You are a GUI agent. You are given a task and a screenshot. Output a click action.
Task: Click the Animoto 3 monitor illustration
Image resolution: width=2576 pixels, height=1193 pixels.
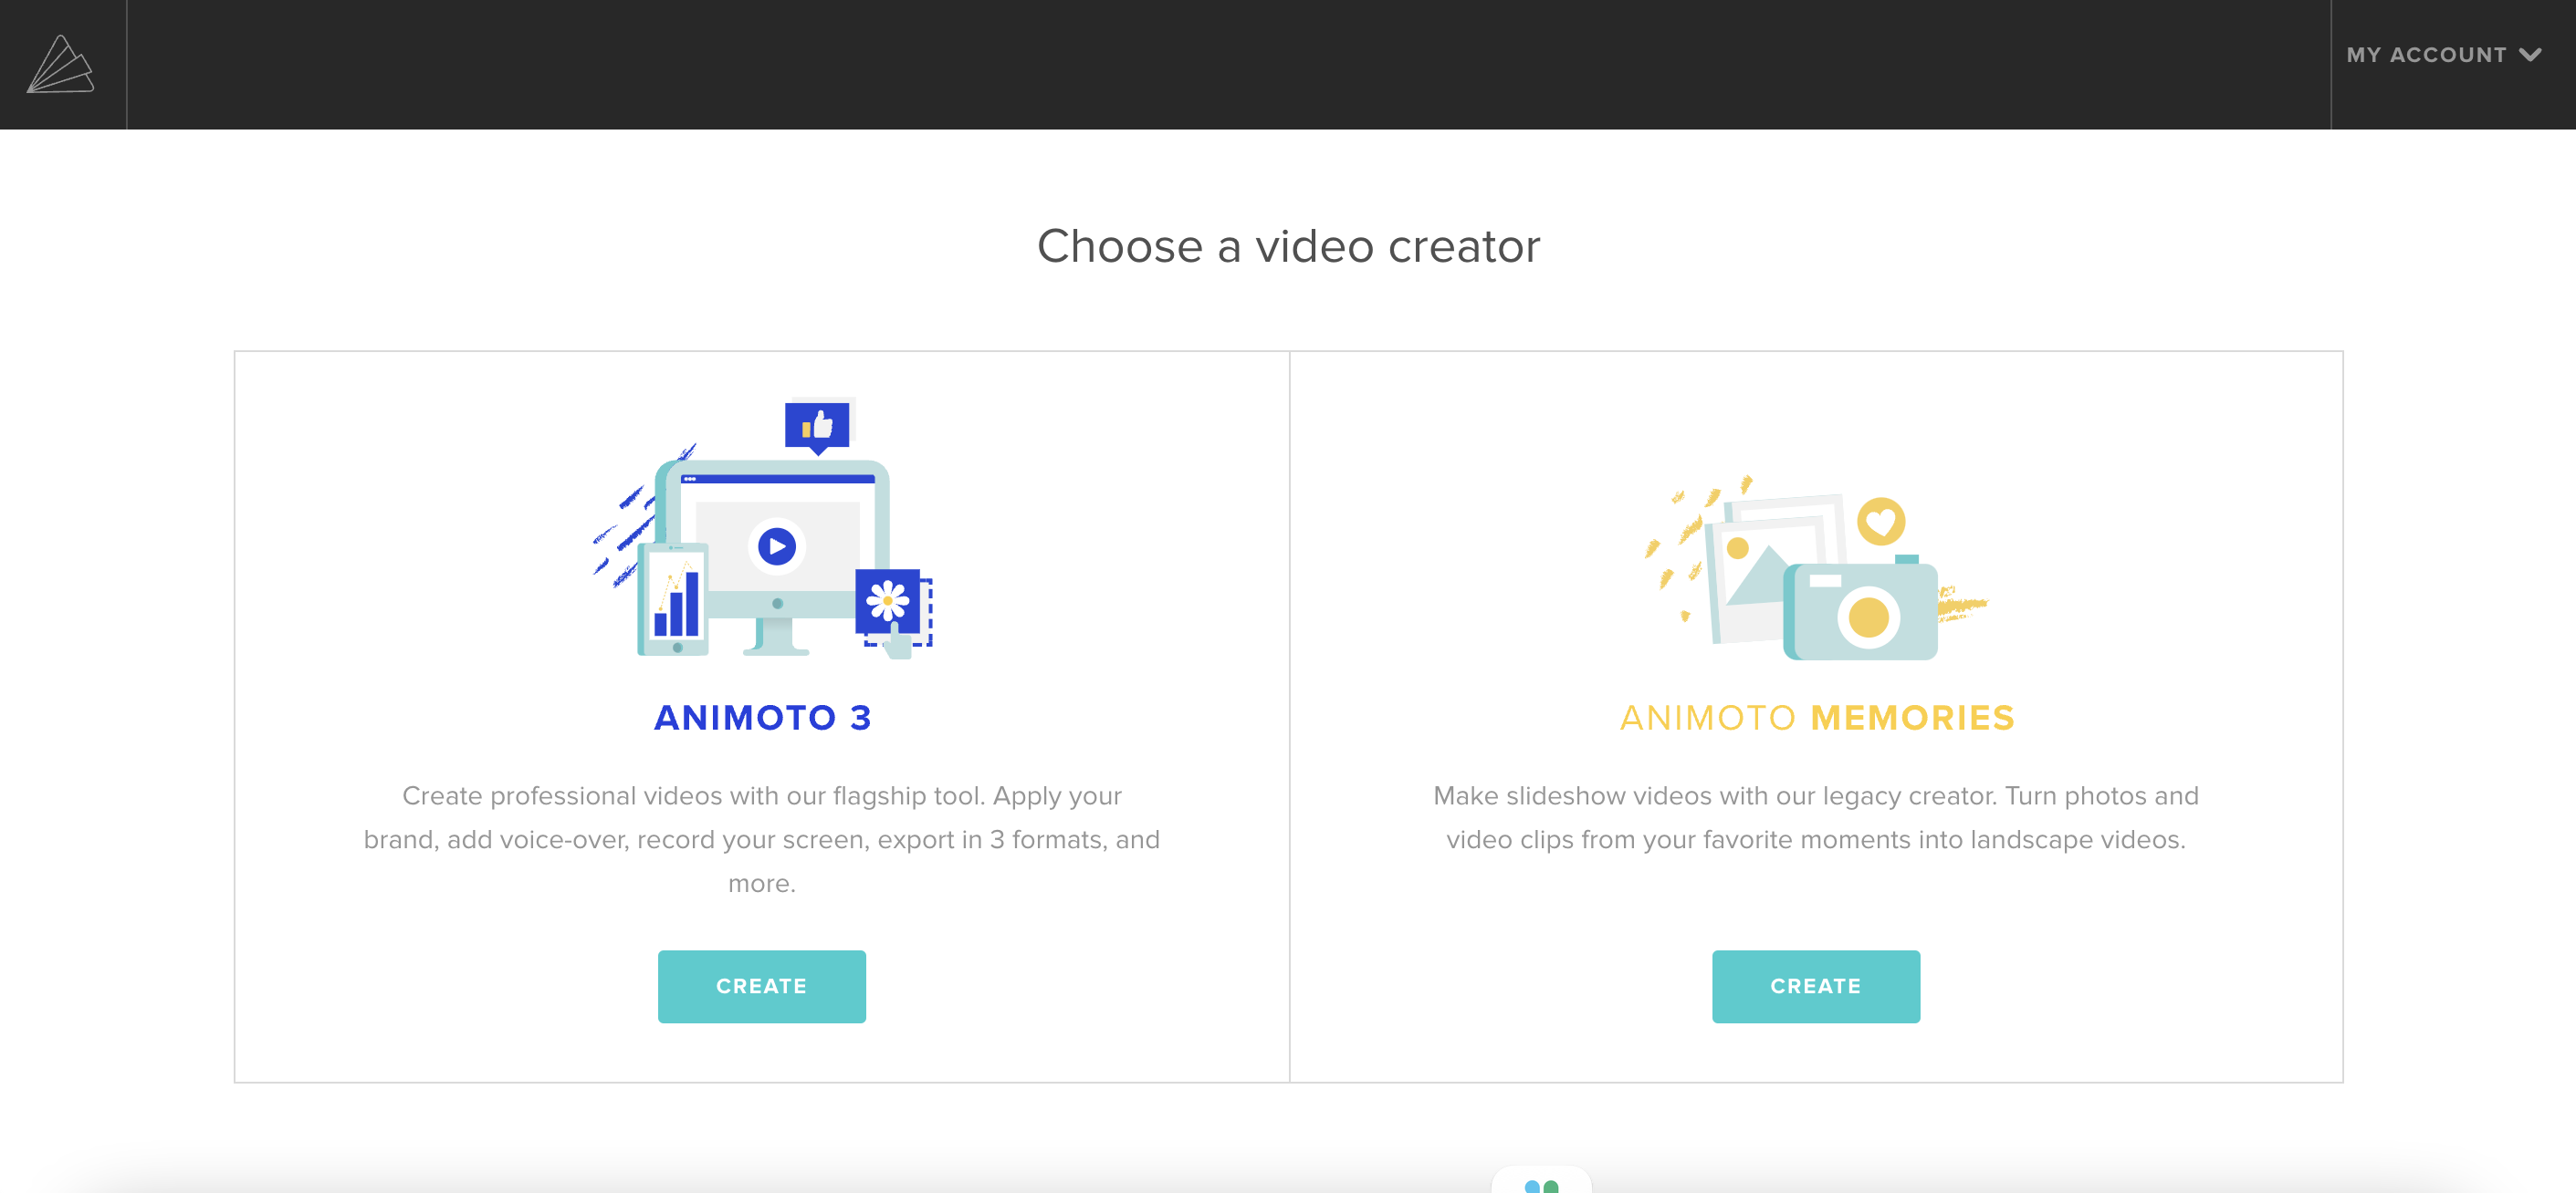point(763,527)
